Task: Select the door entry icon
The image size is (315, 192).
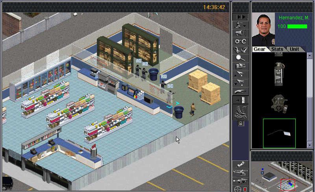Action: click(x=240, y=100)
